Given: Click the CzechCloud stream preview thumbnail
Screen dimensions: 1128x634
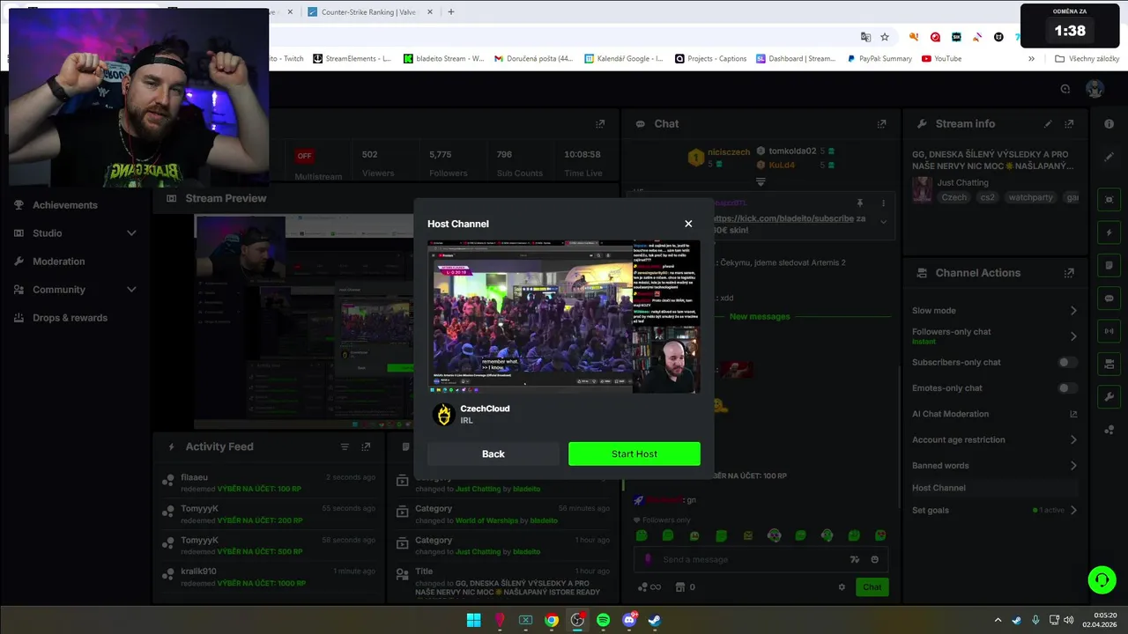Looking at the screenshot, I should pos(564,317).
